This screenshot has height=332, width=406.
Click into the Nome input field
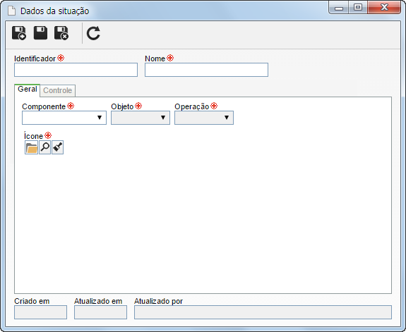(x=206, y=70)
